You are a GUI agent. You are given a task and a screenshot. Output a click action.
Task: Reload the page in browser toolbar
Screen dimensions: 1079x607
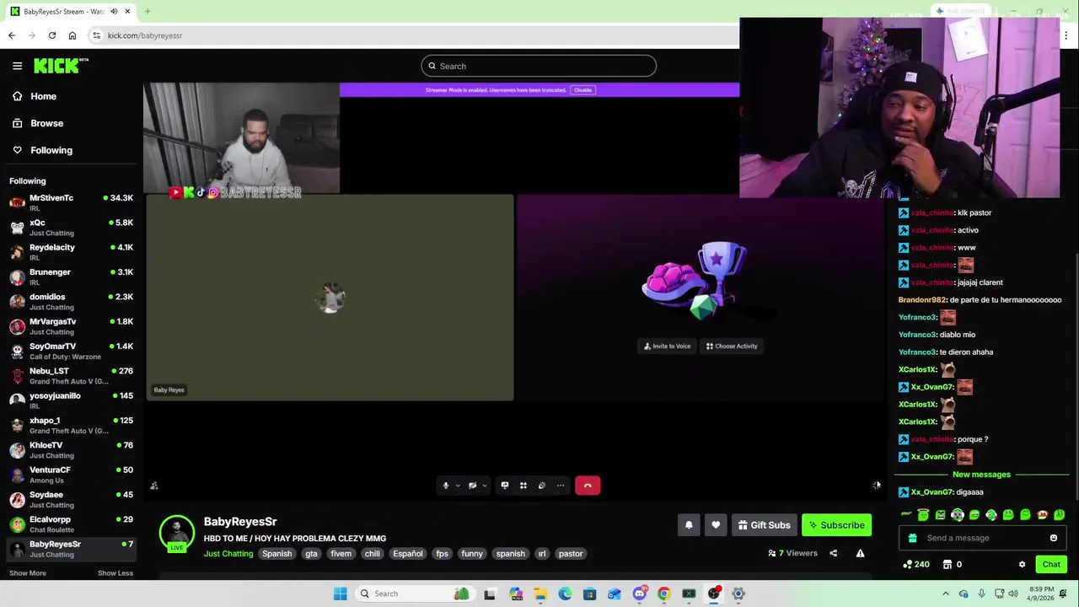click(52, 35)
